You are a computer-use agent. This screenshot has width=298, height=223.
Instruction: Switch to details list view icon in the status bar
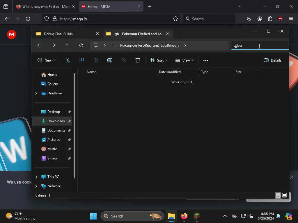coord(278,195)
